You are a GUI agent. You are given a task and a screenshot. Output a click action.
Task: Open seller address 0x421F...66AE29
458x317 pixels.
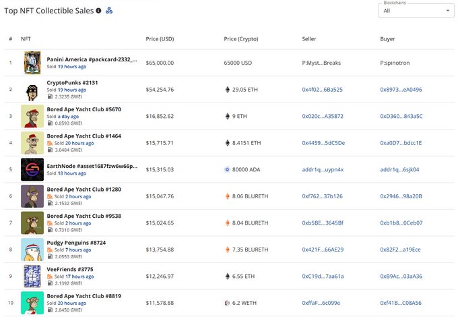[323, 250]
